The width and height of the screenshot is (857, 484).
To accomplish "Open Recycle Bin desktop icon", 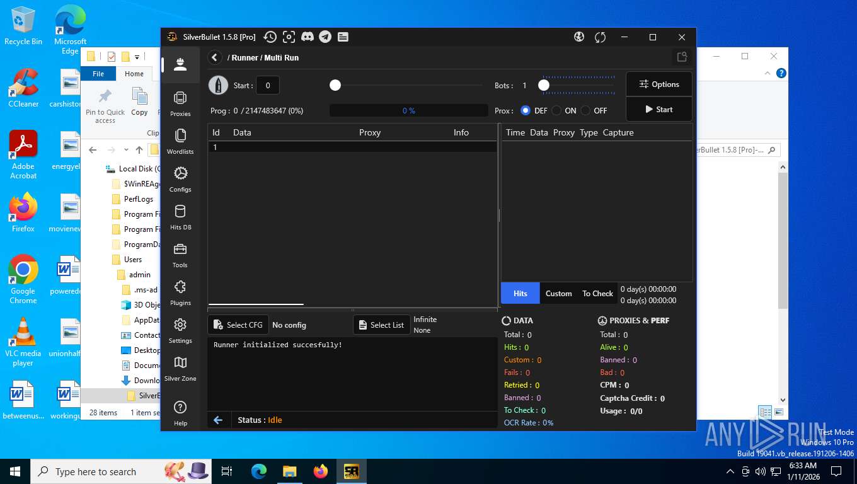I will (x=23, y=26).
